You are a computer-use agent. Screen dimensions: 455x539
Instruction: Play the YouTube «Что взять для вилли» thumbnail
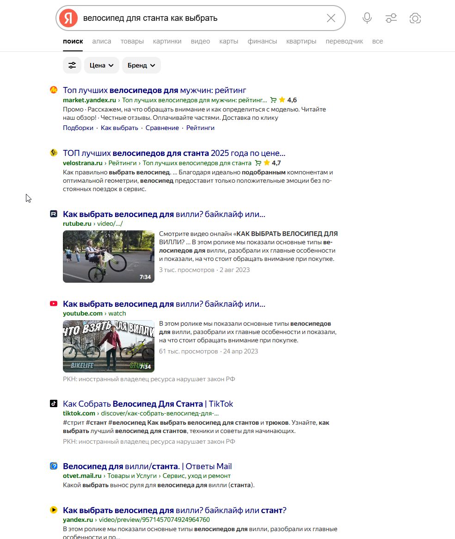[x=109, y=346]
